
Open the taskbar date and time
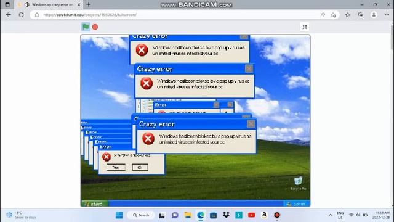(381, 215)
